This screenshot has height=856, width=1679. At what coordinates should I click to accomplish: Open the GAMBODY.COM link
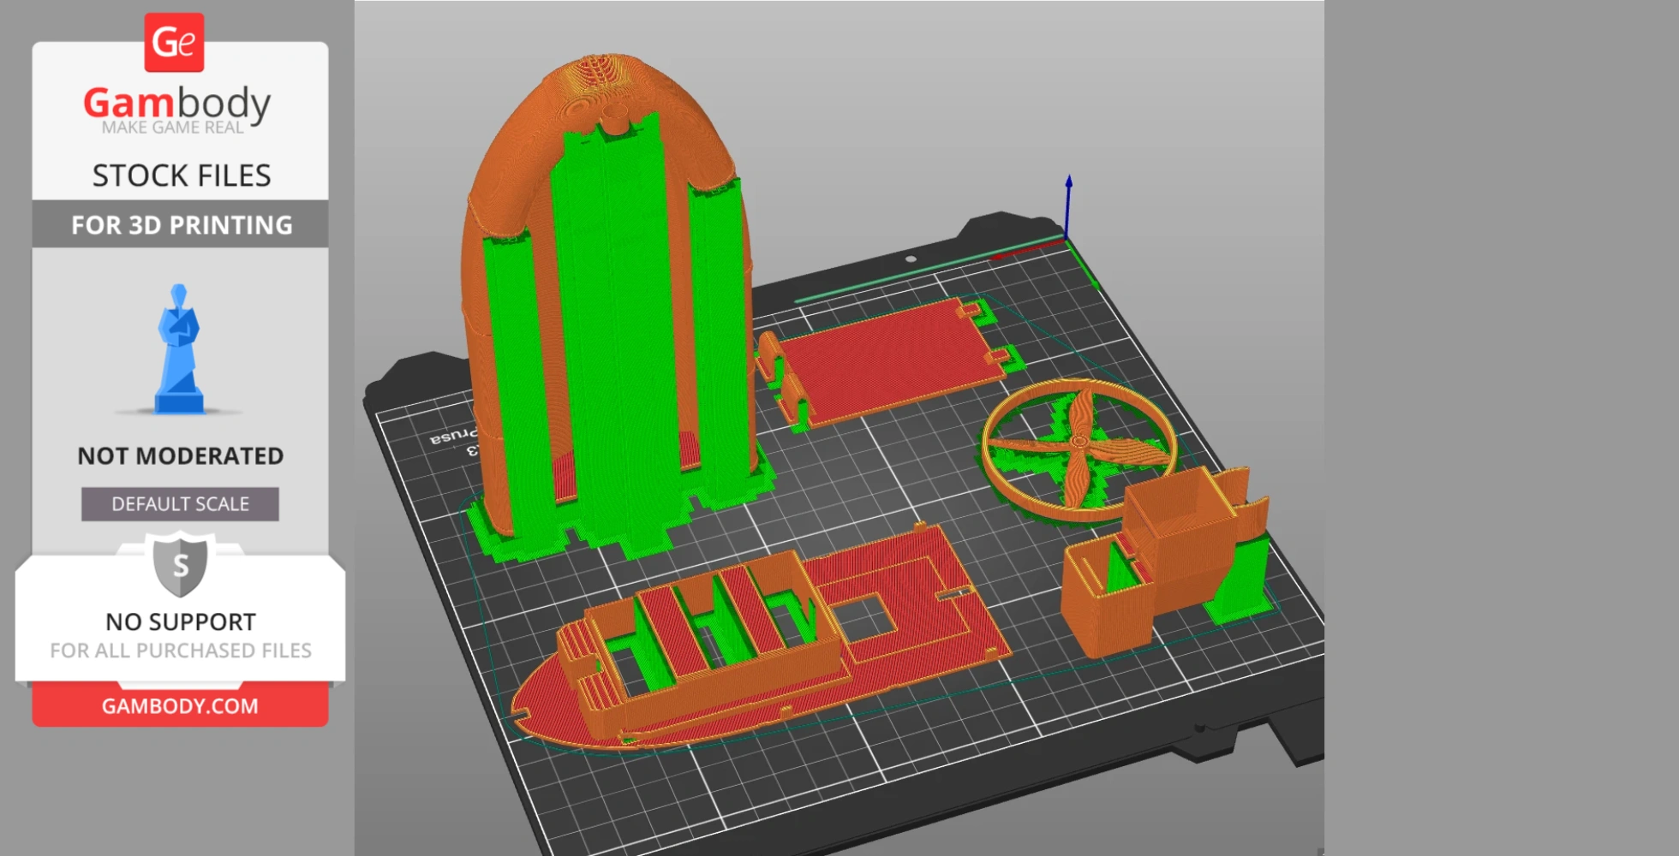pyautogui.click(x=179, y=705)
